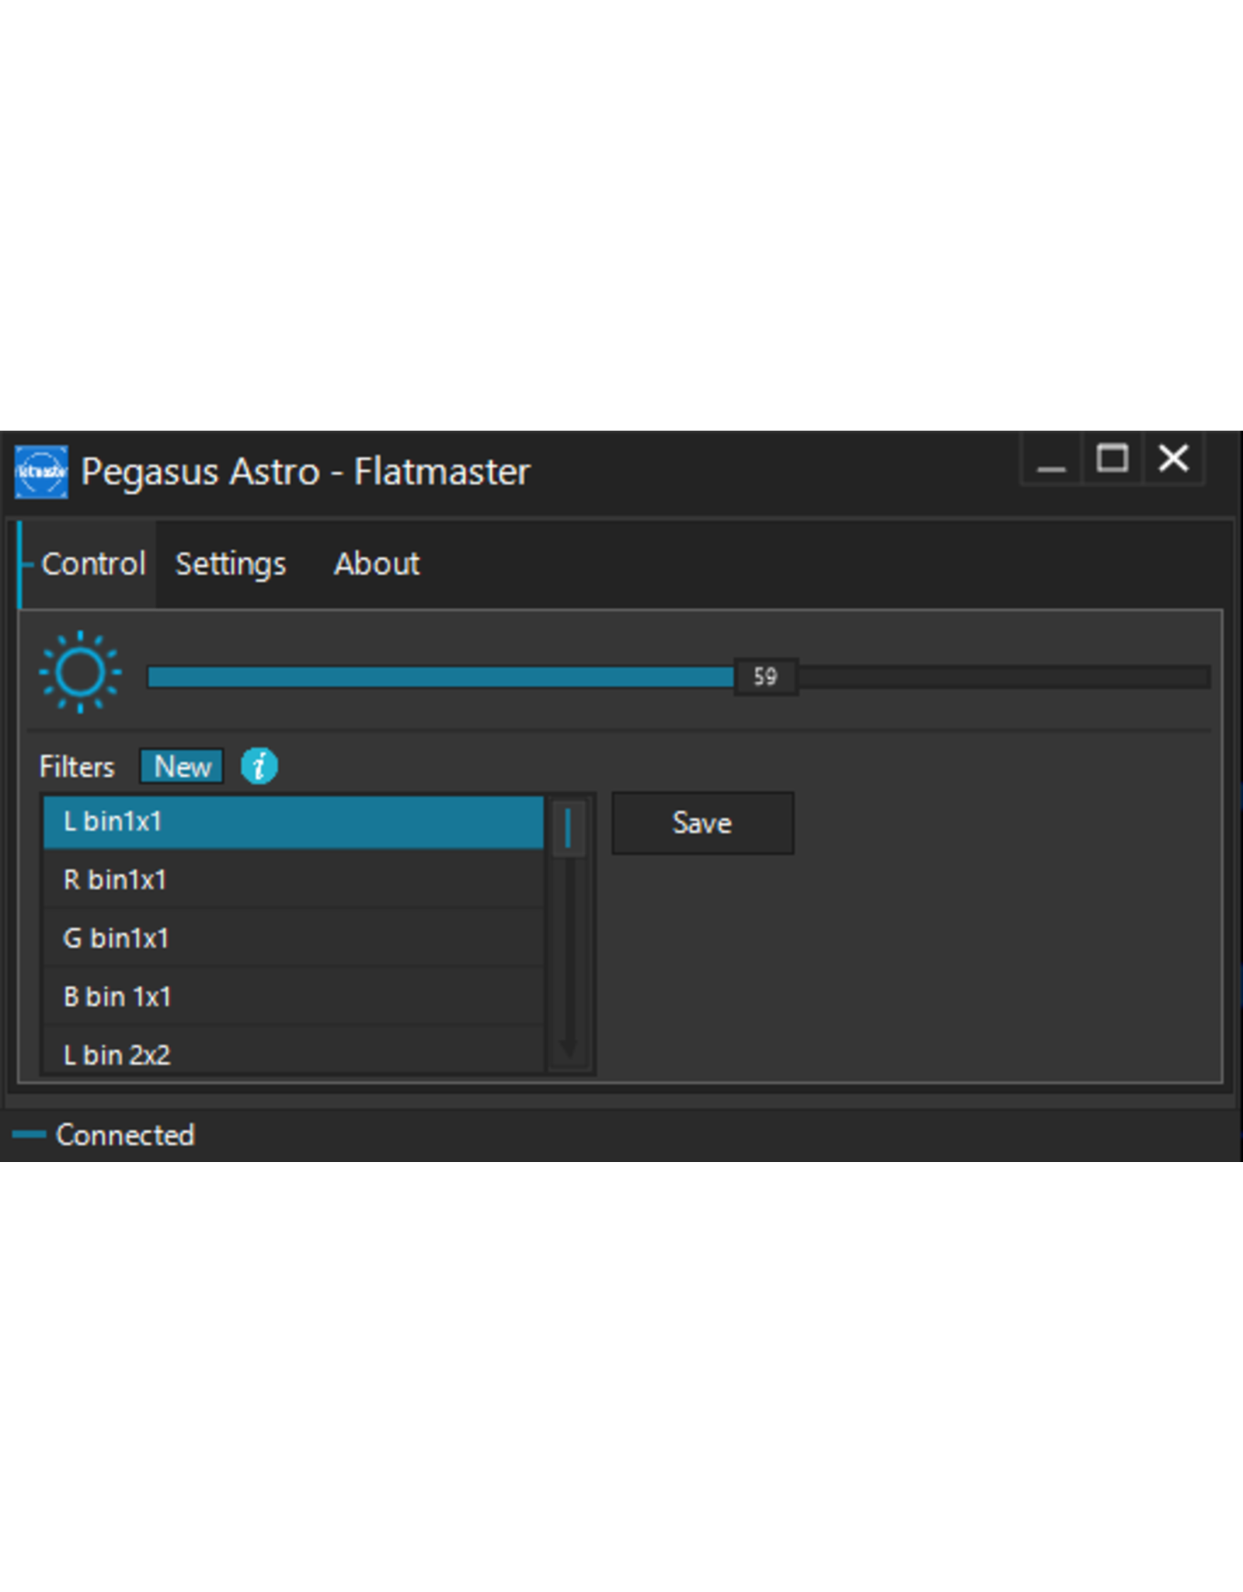
Task: Click the sun brightness icon
Action: coord(80,672)
